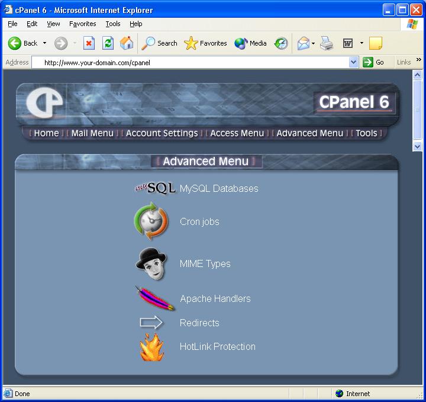
Task: Open the View menu
Action: [53, 24]
